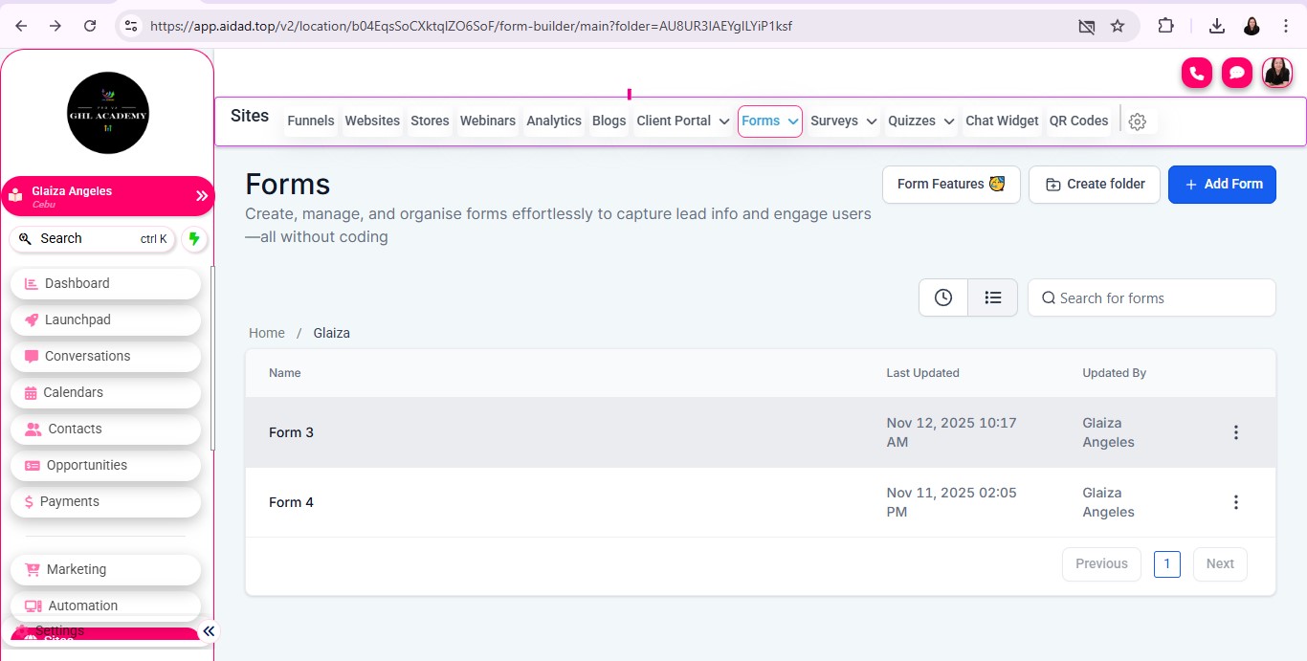The height and width of the screenshot is (661, 1307).
Task: Click the Add Form button
Action: pyautogui.click(x=1222, y=185)
